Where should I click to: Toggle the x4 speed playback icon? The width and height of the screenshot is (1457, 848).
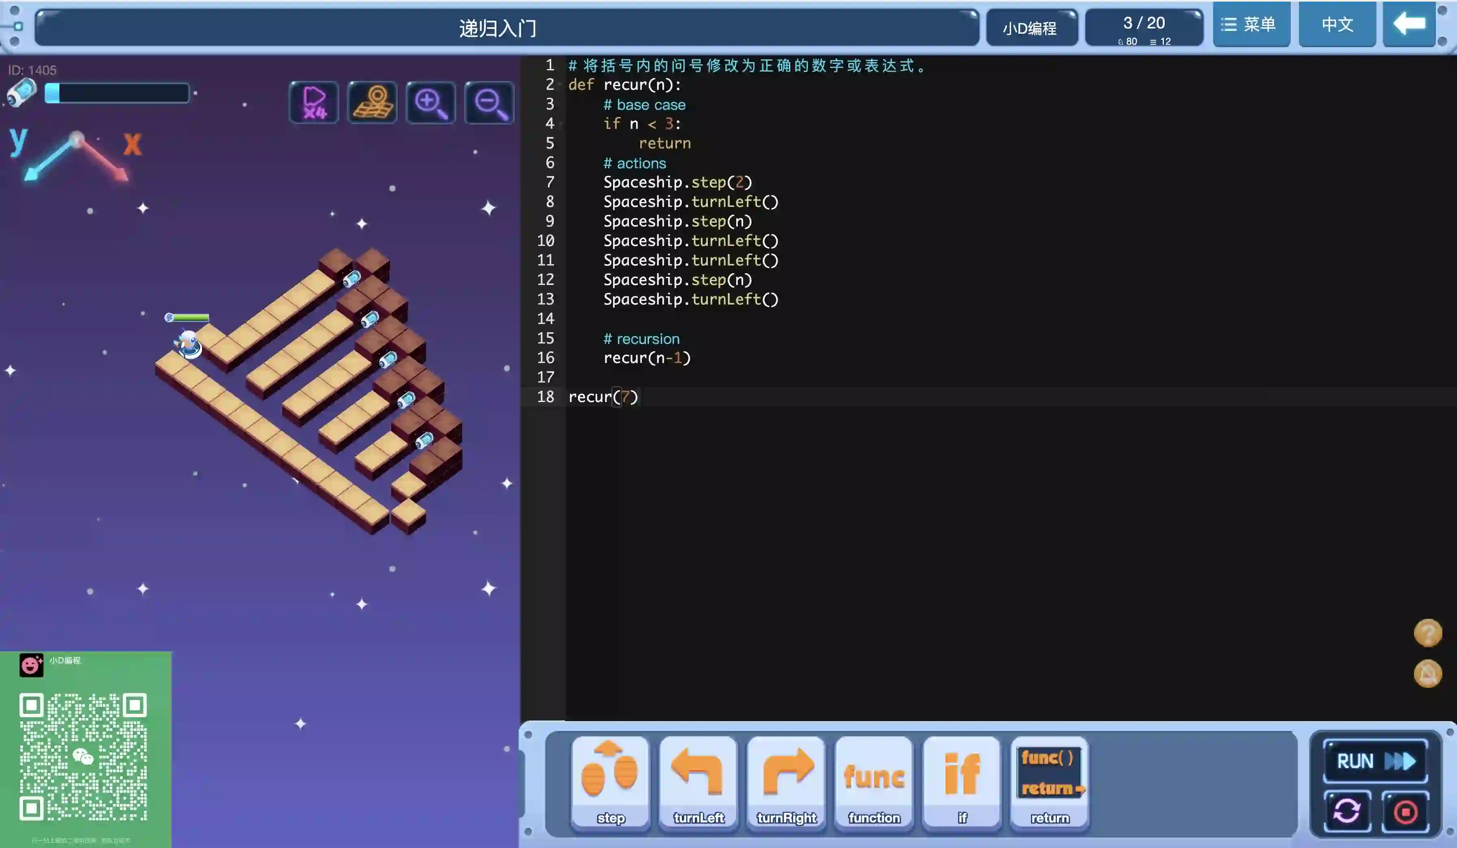[314, 103]
